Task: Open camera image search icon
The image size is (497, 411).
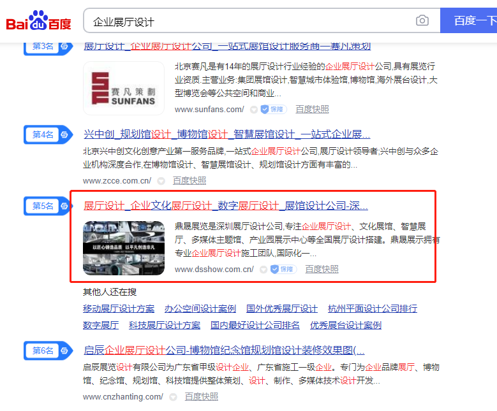Action: (x=422, y=21)
